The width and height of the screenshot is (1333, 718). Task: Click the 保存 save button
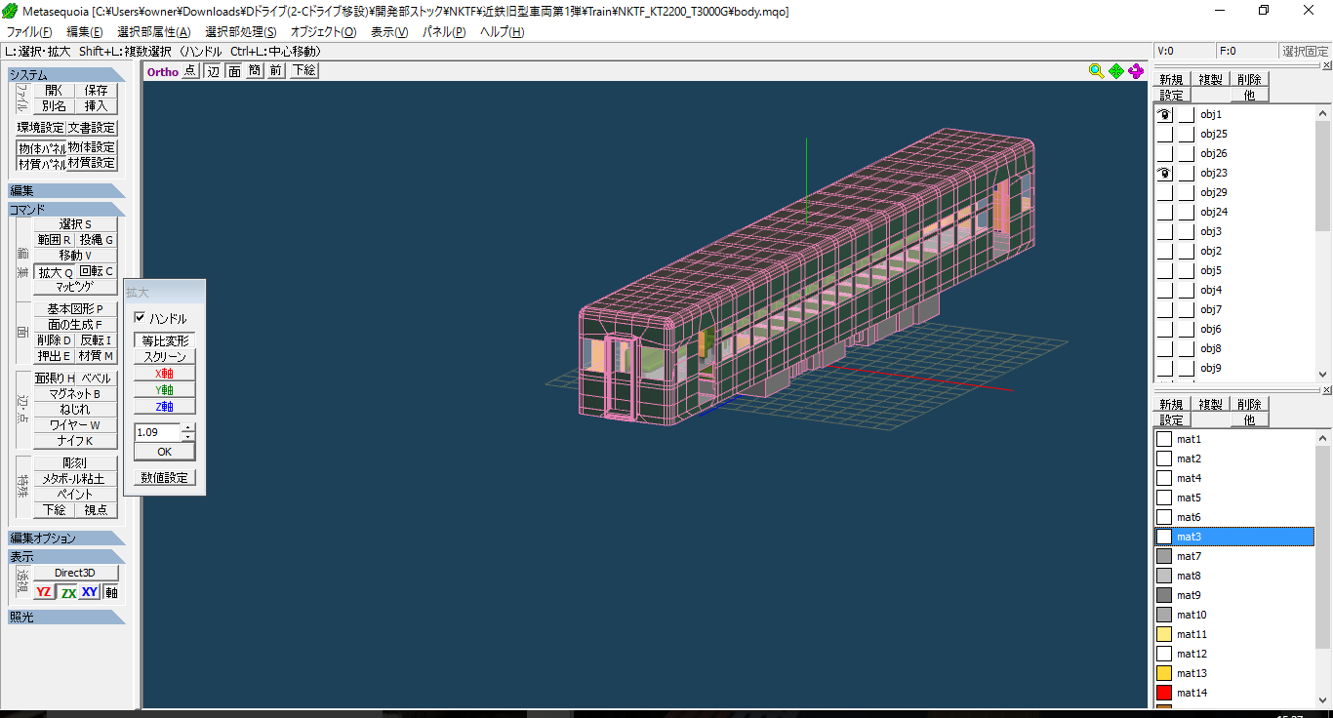[x=96, y=90]
